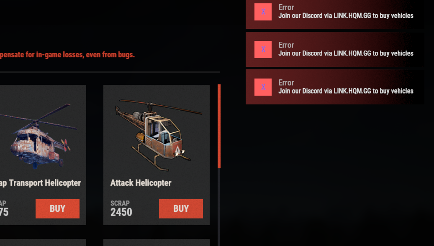Screen dimensions: 434x246
Task: Open the partial card below Scrap Transport Helicopter
Action: click(x=43, y=242)
